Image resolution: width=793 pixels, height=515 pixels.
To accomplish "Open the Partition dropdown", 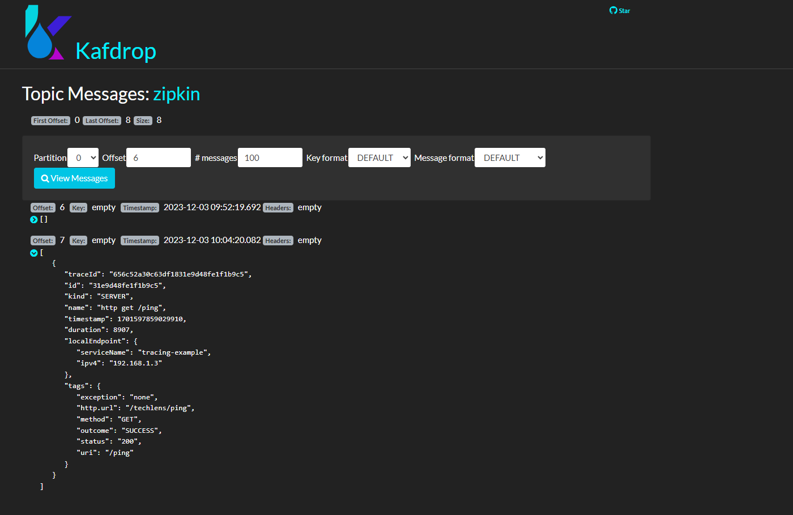I will tap(83, 158).
